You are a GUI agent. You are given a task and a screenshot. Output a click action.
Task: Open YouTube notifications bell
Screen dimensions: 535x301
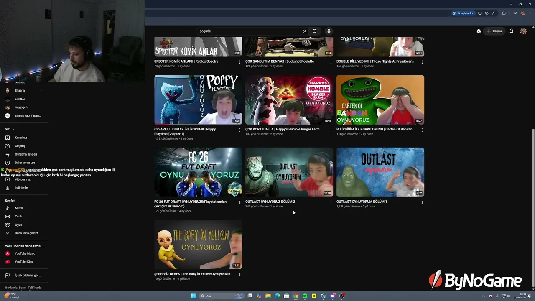(x=511, y=31)
